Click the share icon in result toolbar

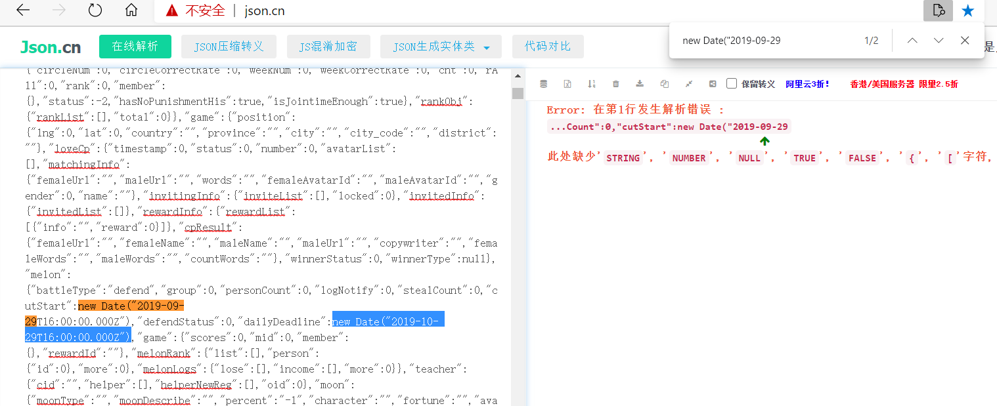click(x=713, y=84)
